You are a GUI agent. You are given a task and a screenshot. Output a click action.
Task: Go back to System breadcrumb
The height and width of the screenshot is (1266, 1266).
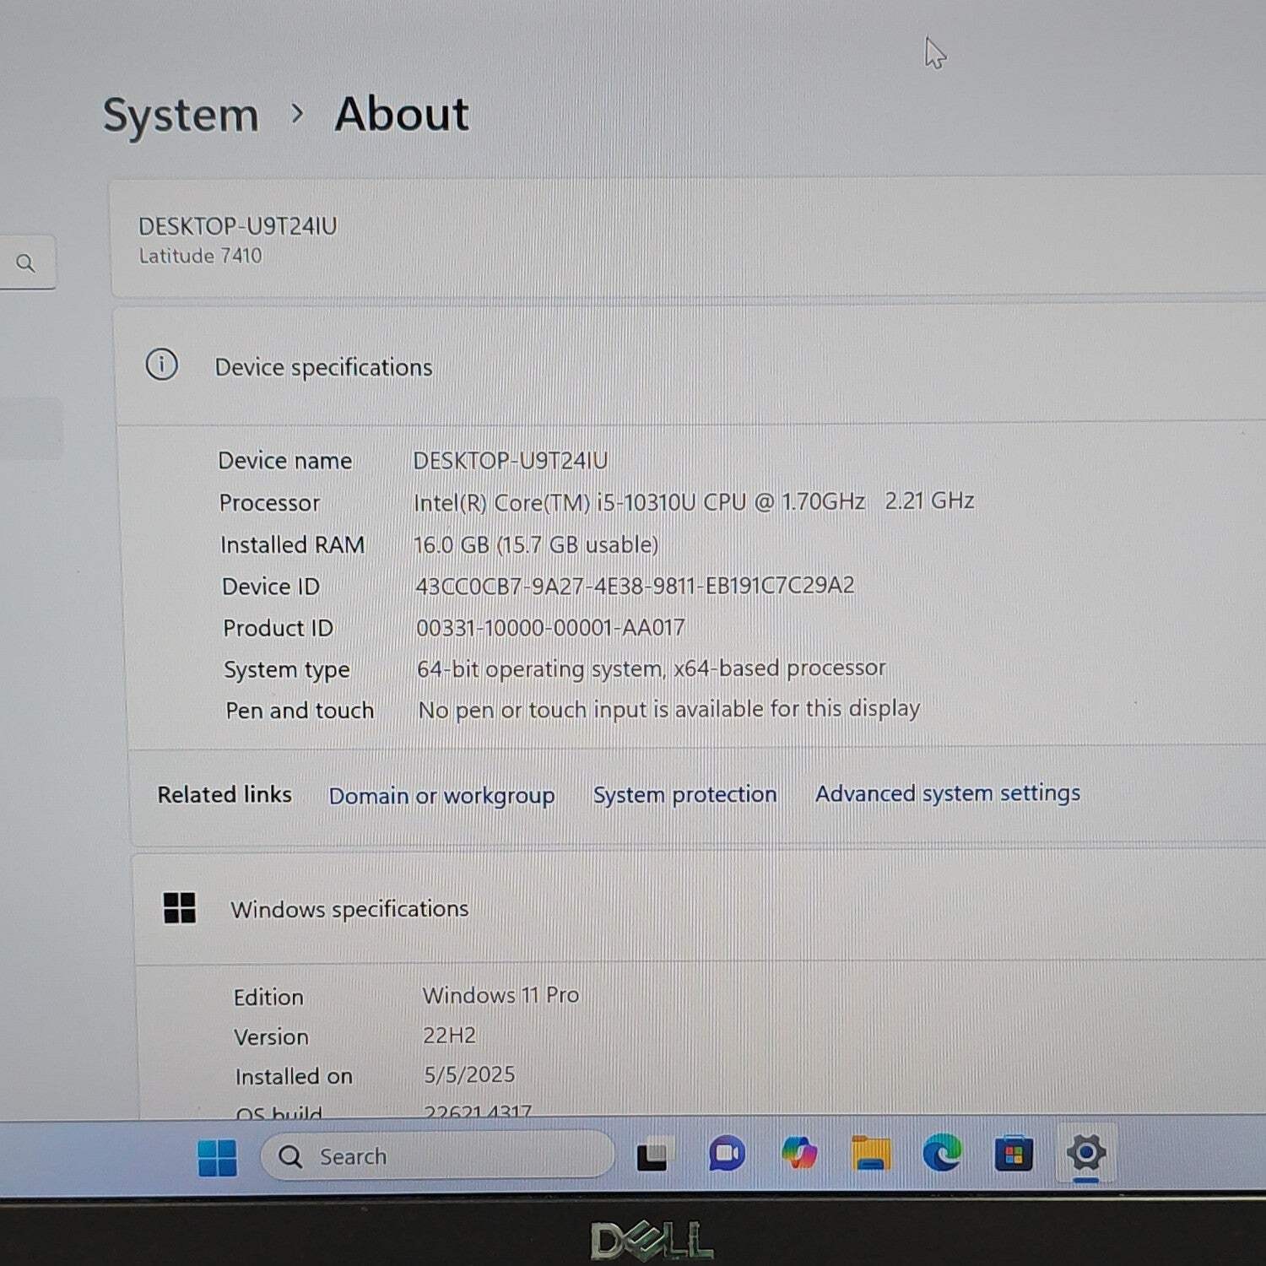pos(181,116)
